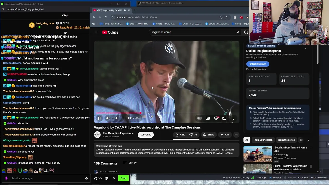Open 'Preview full analytics' link

[256, 69]
